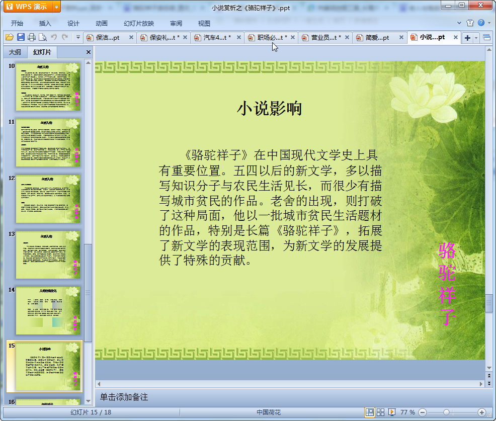Viewport: 496px width, 421px height.
Task: Save the presentation with the floppy disk icon
Action: point(21,37)
